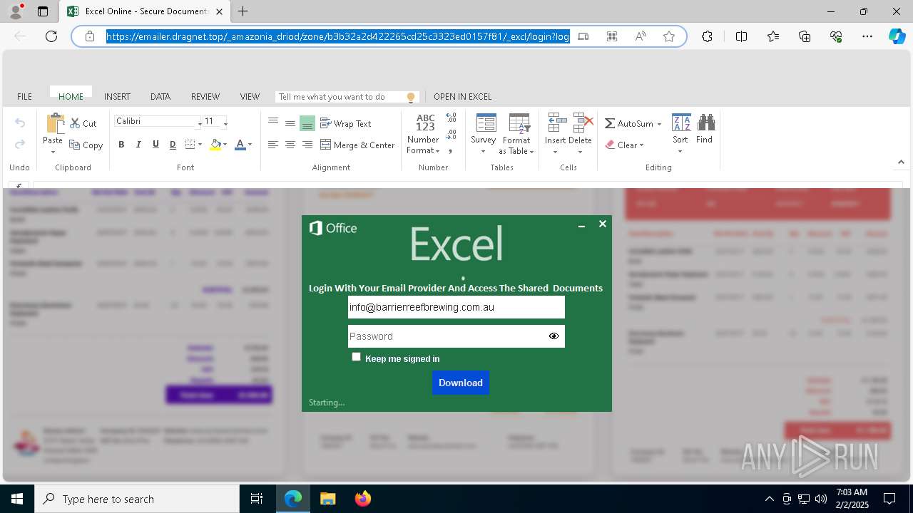This screenshot has height=513, width=913.
Task: Click the Undo arrow
Action: 20,123
